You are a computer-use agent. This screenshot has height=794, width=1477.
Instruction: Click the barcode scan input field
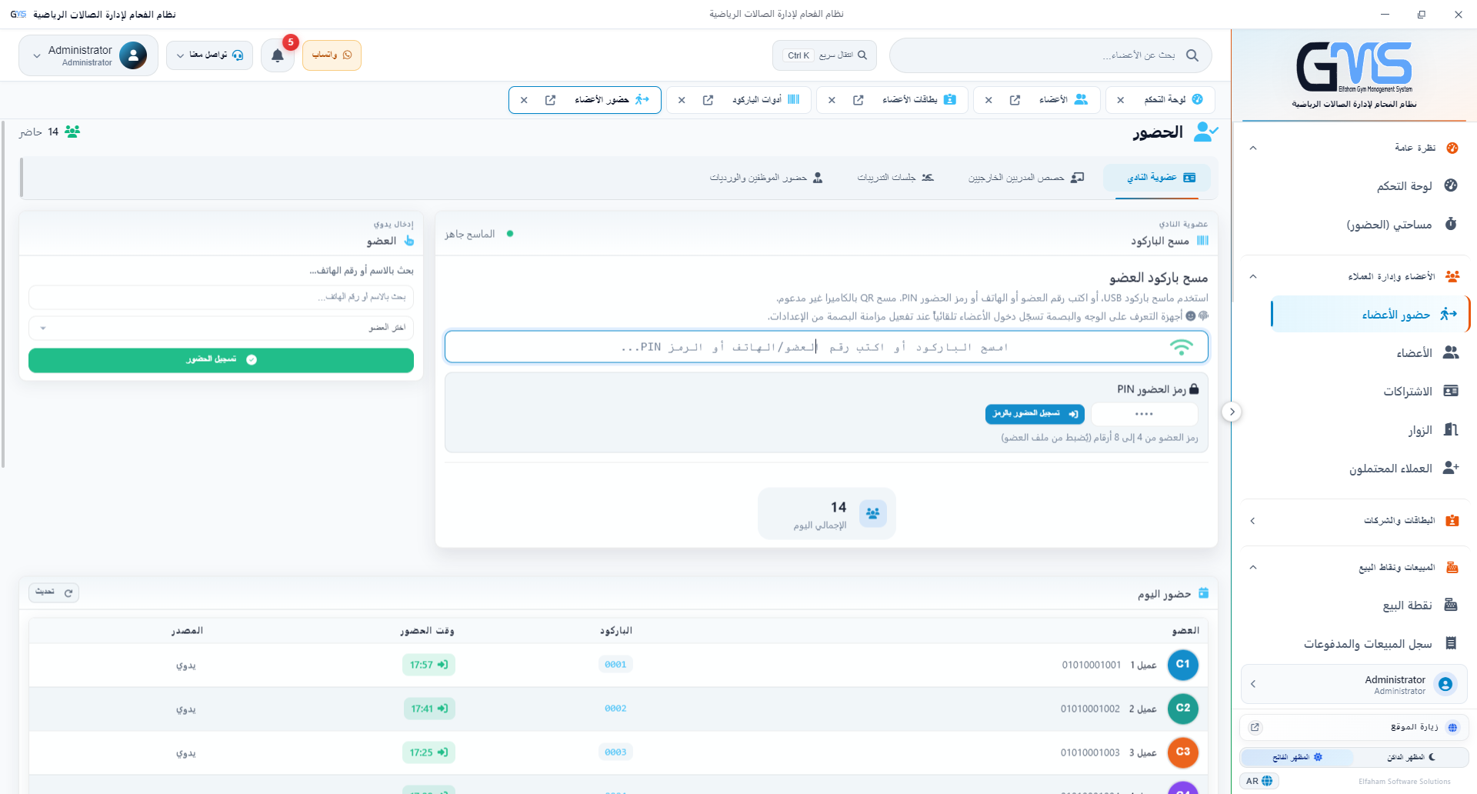pyautogui.click(x=826, y=347)
